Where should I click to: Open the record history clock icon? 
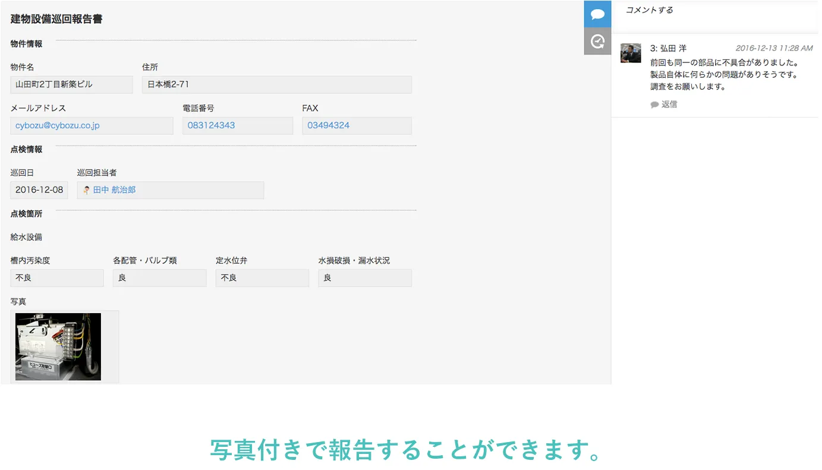[597, 41]
